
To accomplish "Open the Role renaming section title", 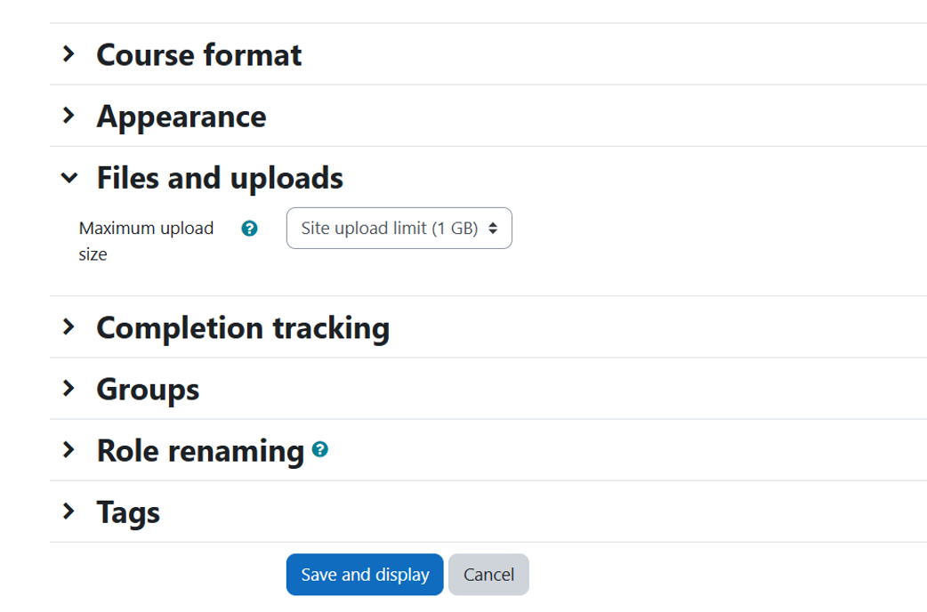I will coord(199,450).
